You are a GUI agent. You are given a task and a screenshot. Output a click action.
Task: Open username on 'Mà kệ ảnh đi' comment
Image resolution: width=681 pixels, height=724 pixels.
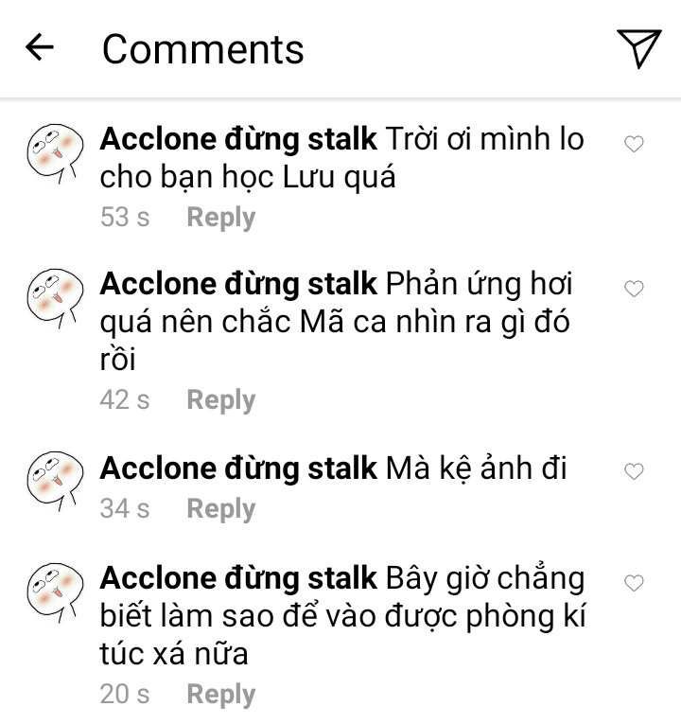tap(238, 468)
